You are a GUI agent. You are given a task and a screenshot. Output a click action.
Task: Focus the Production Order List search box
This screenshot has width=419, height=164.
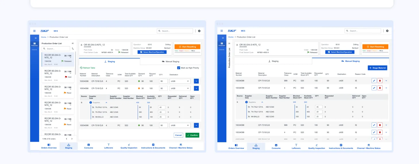coord(56,49)
